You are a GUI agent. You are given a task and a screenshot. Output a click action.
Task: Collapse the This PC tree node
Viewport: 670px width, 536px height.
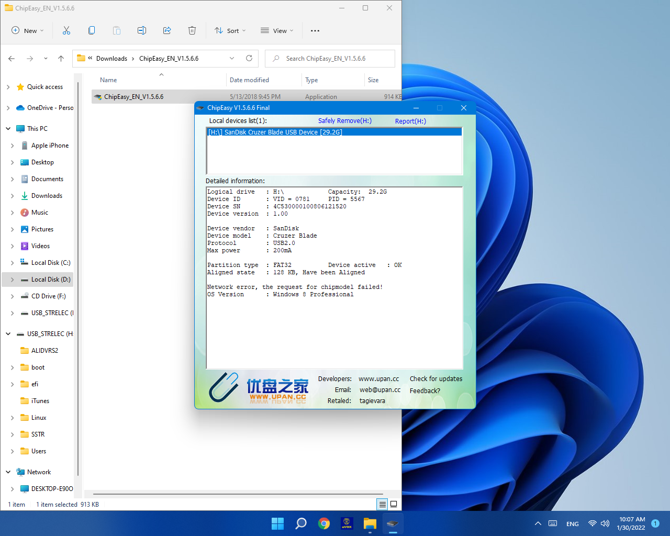[x=8, y=129]
